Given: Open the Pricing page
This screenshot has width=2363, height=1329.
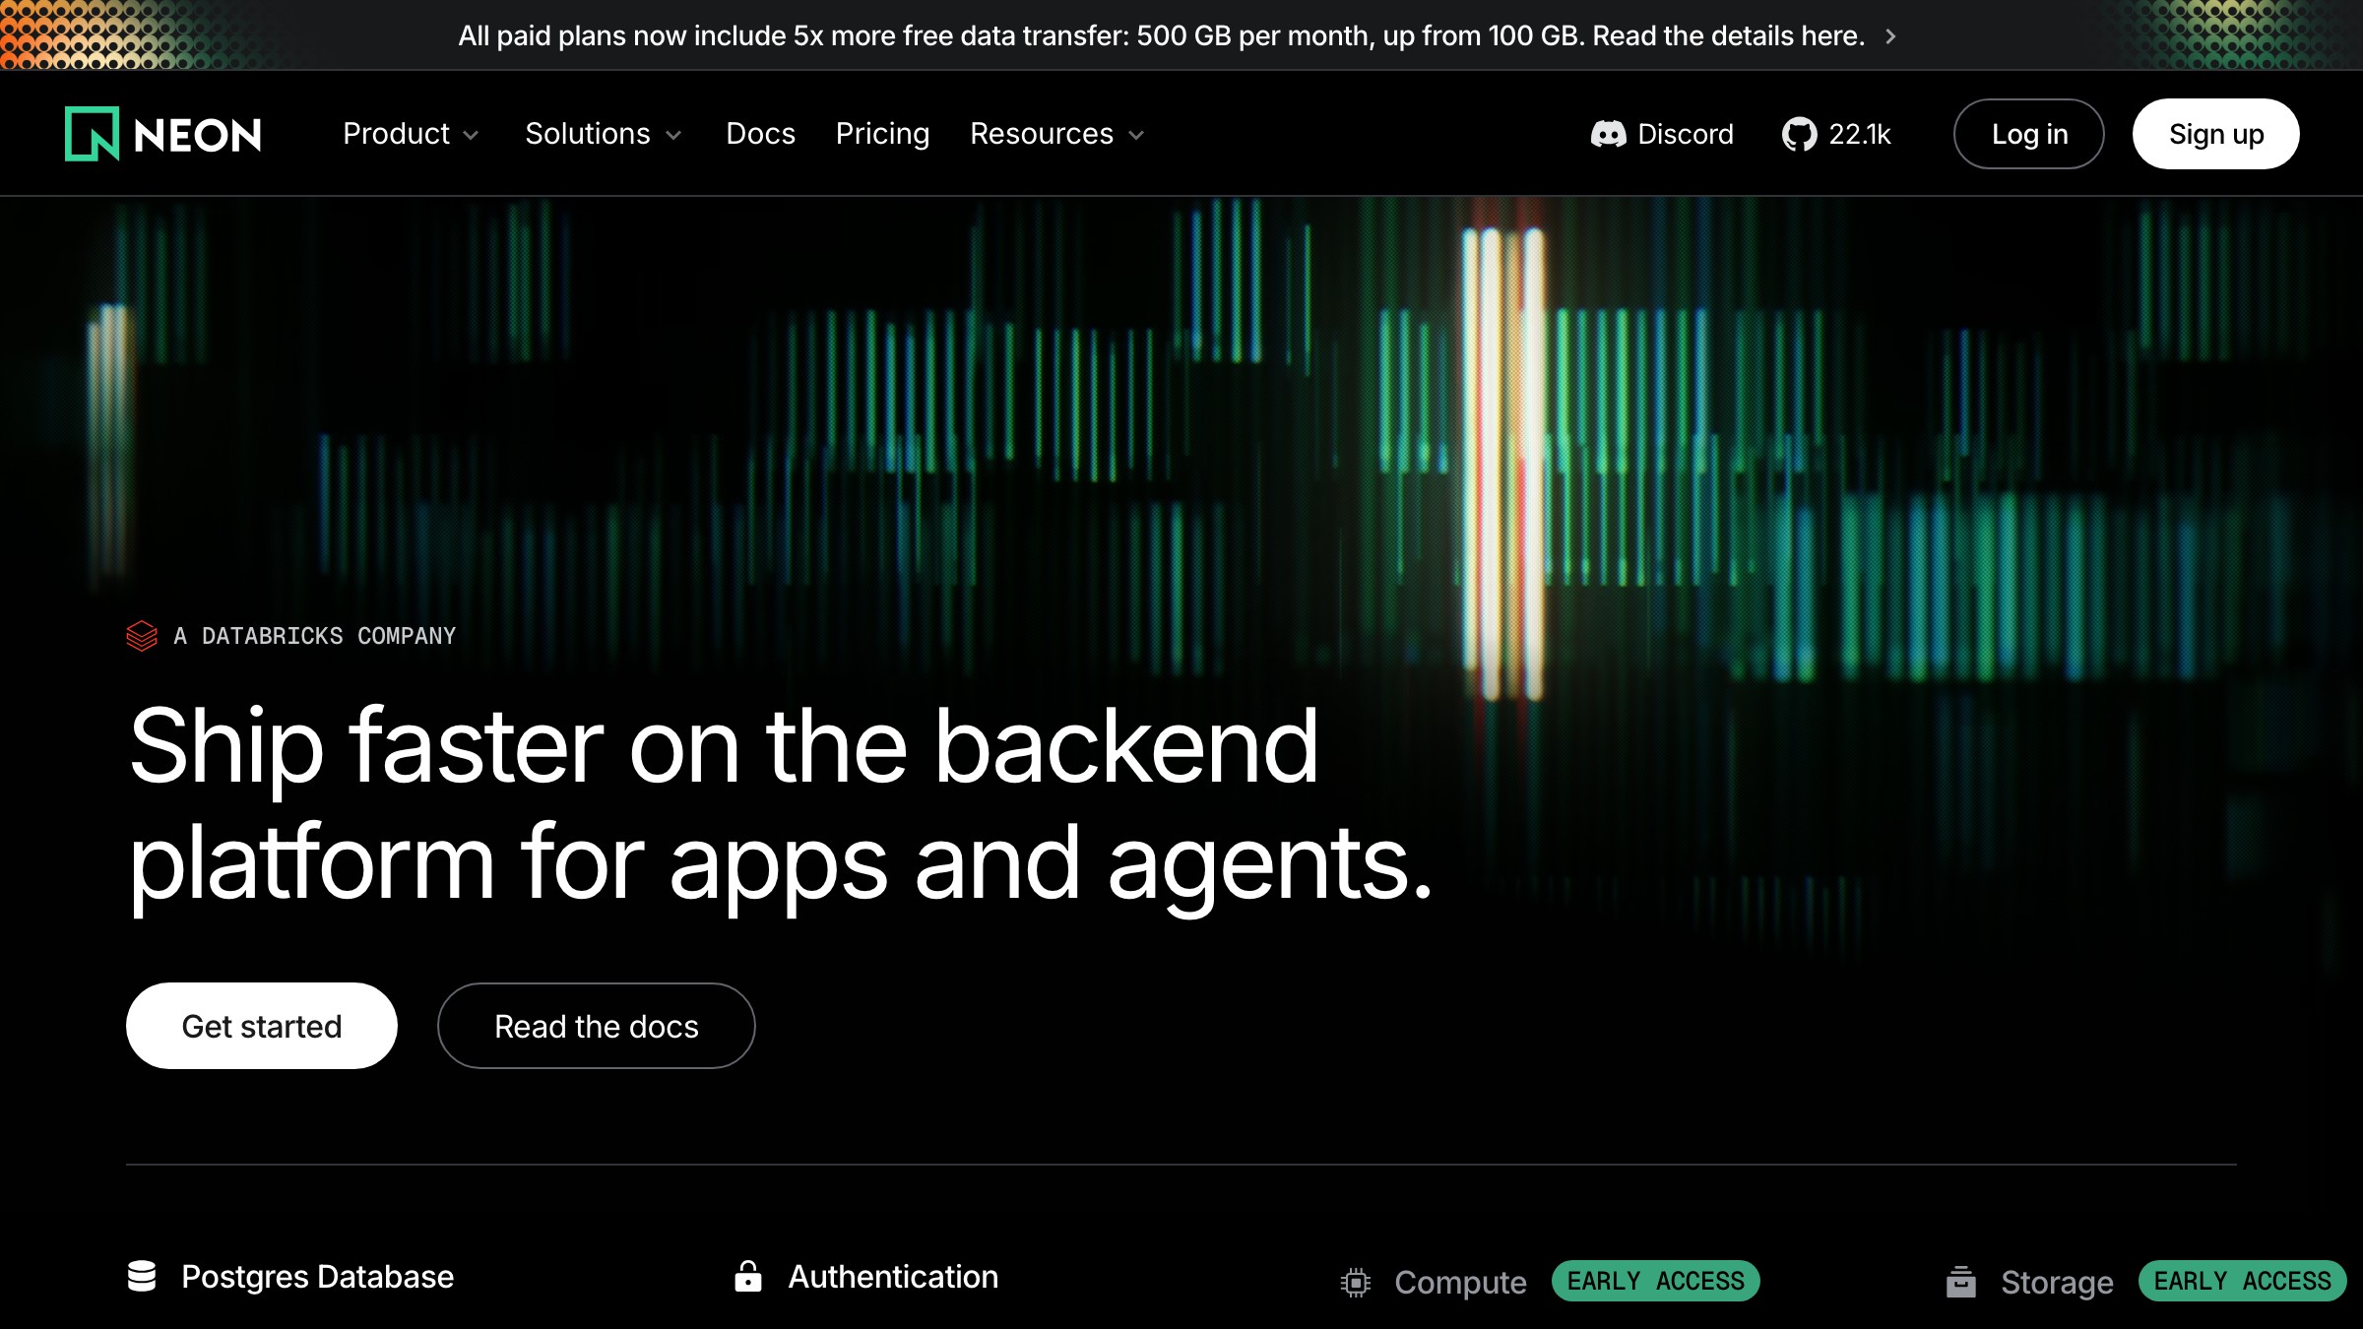Looking at the screenshot, I should (882, 134).
